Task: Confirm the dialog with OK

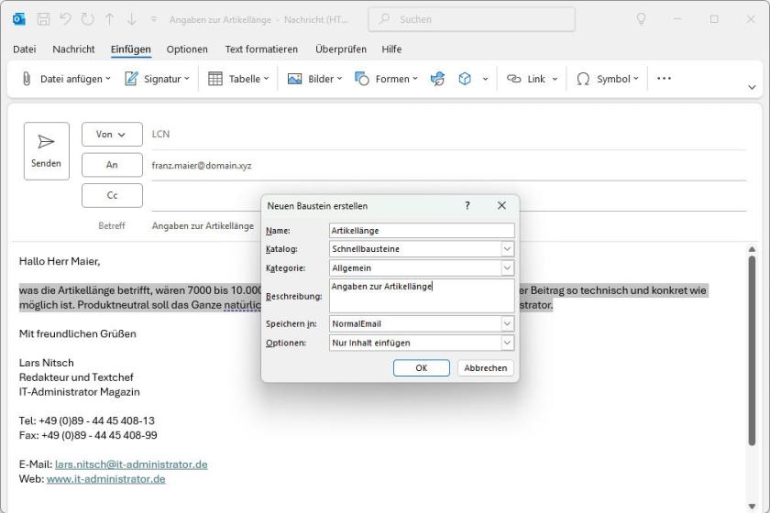Action: click(x=422, y=367)
